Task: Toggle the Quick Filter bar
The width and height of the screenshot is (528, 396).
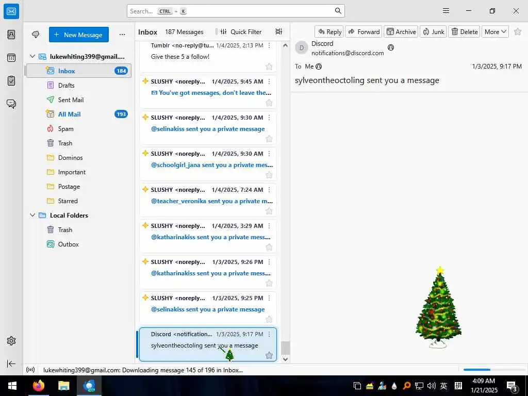Action: [241, 31]
